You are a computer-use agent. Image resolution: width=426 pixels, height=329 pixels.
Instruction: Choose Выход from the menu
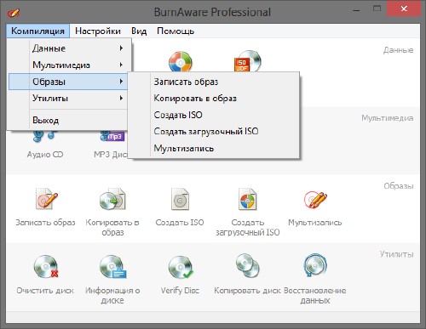click(68, 120)
